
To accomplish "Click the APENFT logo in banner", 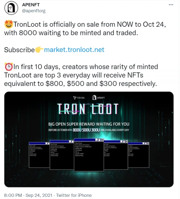I will click(x=99, y=98).
